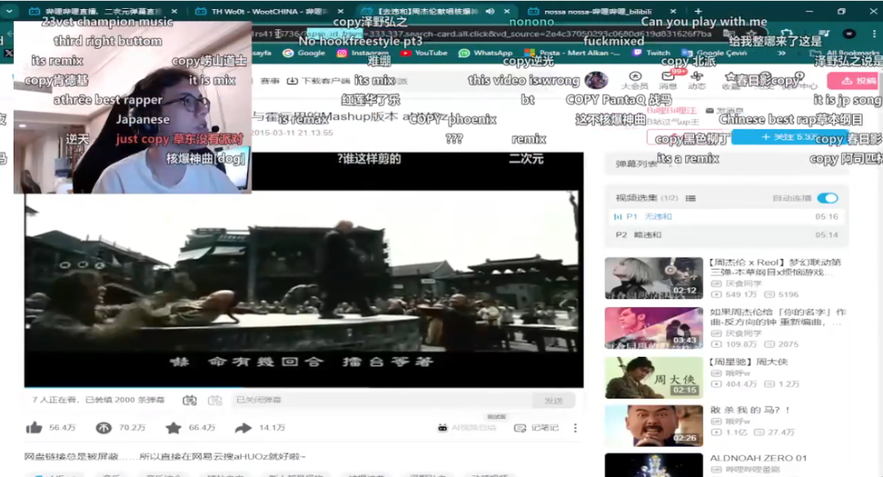Viewport: 883px width, 477px height.
Task: Open a new browser tab with plus
Action: pyautogui.click(x=698, y=11)
